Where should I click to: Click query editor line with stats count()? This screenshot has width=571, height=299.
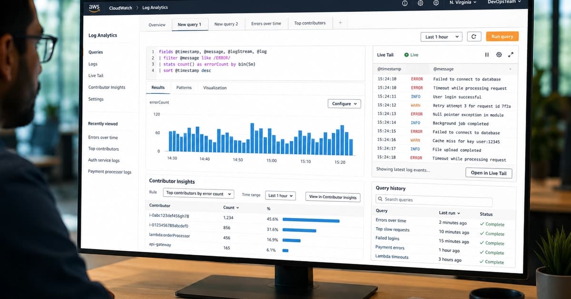207,64
